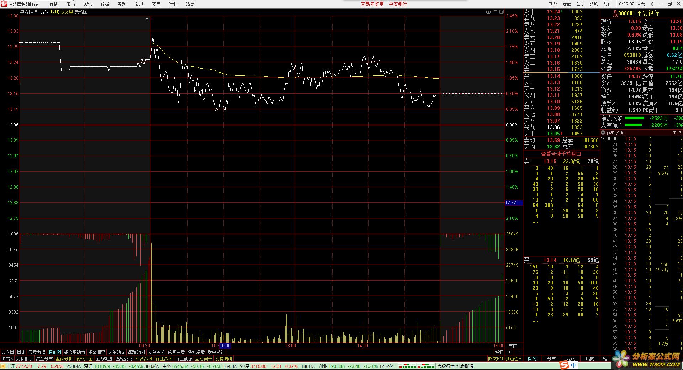Image resolution: width=683 pixels, height=370 pixels.
Task: Click the R 300 badge by stock code
Action: click(x=615, y=13)
